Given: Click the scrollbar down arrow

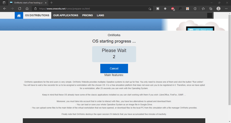Looking at the screenshot, I should [x=229, y=121].
